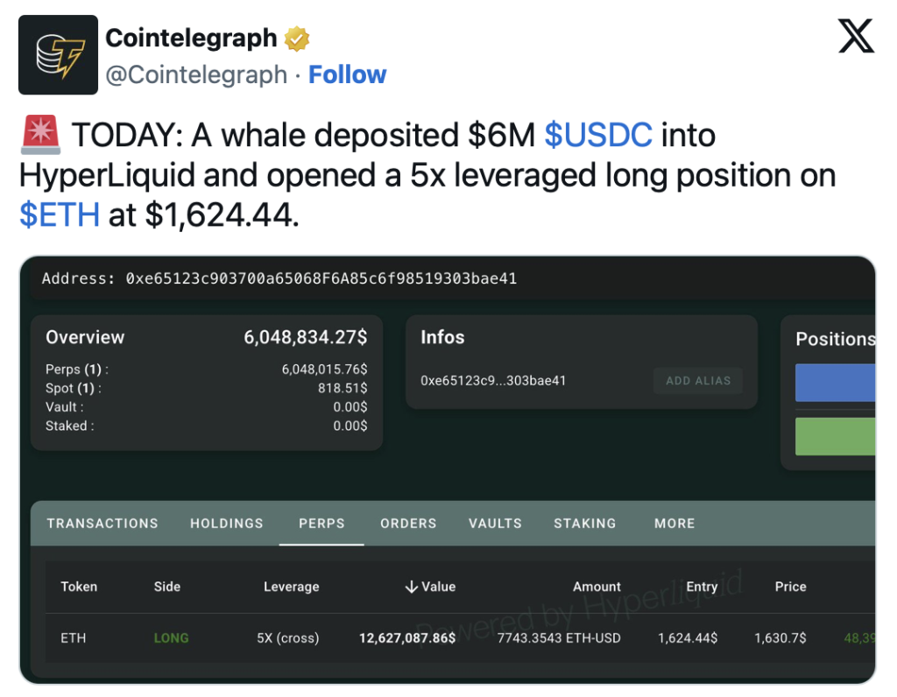
Task: Switch to the Staking tab
Action: pyautogui.click(x=584, y=523)
